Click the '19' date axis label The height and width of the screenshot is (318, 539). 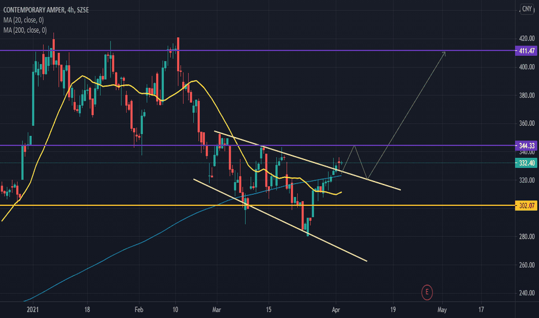click(393, 310)
